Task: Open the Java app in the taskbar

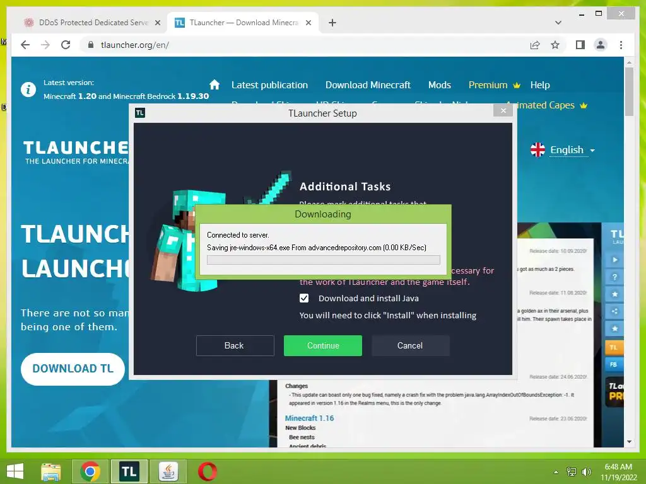Action: 168,471
